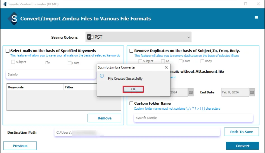Open the End Date calendar picker icon
This screenshot has height=153, width=265.
[252, 92]
